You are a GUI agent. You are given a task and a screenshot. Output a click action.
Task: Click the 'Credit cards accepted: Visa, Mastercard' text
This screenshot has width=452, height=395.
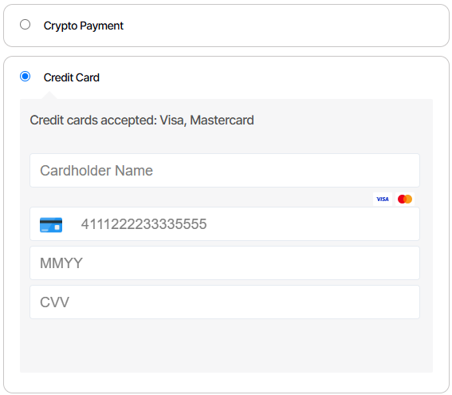(142, 120)
